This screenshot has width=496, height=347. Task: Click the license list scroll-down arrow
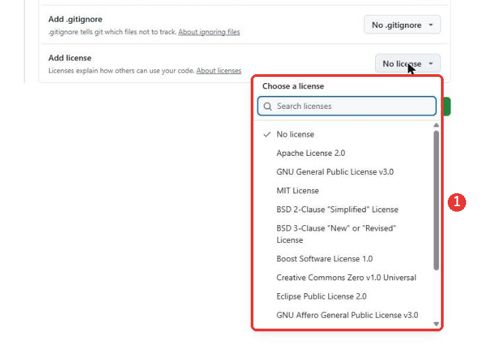click(436, 324)
